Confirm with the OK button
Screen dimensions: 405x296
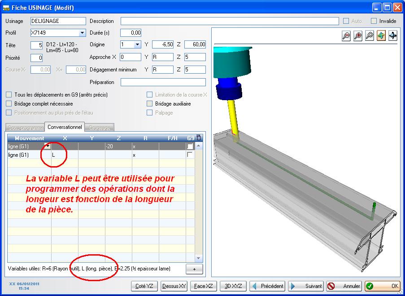click(383, 286)
